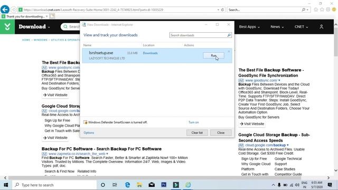Click the vertical page scrollbar thumb

coord(336,42)
